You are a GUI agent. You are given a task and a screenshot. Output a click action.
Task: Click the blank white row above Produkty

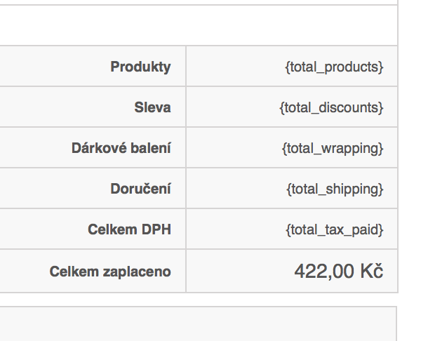pos(196,26)
